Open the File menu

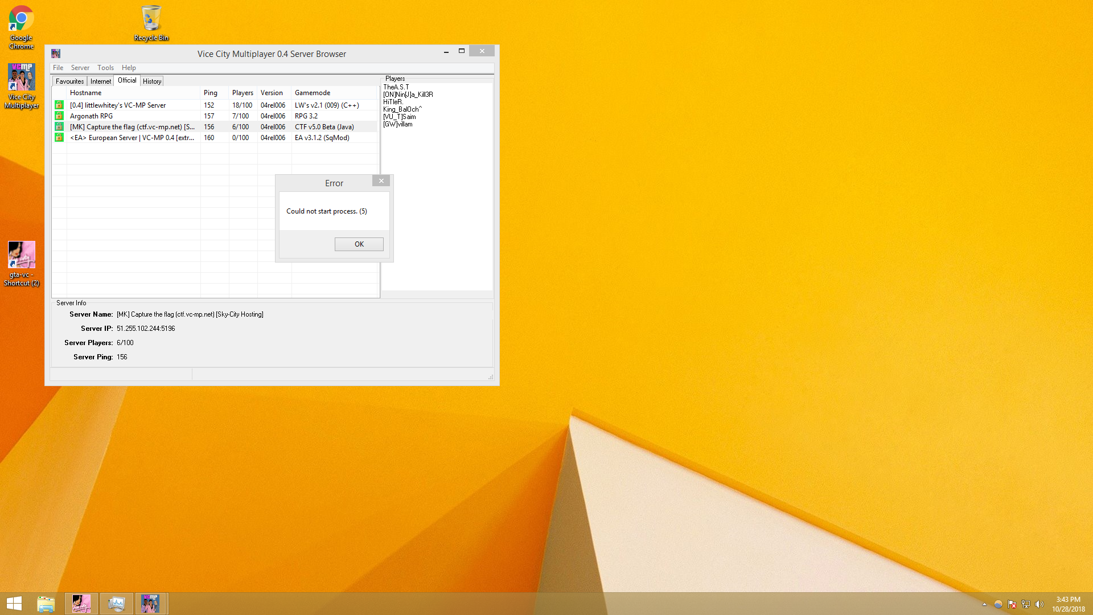(x=58, y=67)
